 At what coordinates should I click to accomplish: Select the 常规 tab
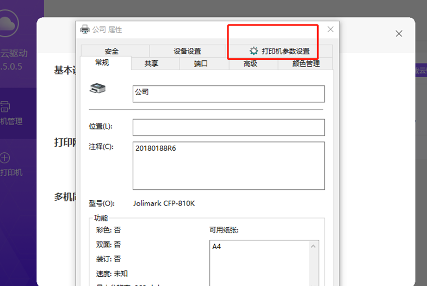click(102, 63)
